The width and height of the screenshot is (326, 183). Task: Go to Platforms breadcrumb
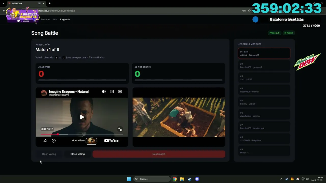coord(45,20)
